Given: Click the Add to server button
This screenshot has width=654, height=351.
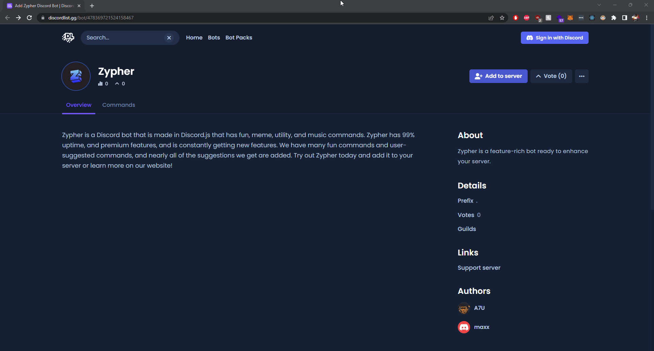Looking at the screenshot, I should [498, 76].
